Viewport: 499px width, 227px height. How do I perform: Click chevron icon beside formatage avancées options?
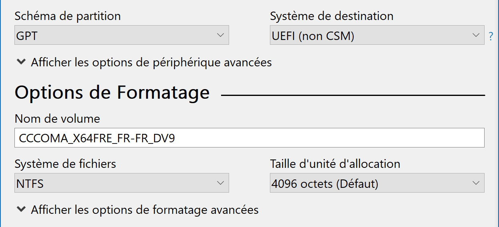click(x=20, y=209)
